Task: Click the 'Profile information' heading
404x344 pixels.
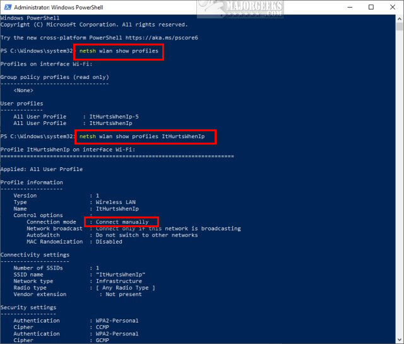Action: click(x=32, y=182)
